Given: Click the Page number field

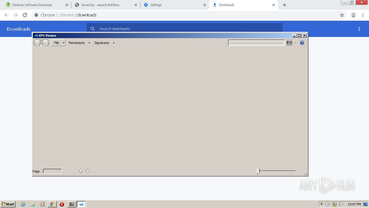Looking at the screenshot, I should click(x=52, y=171).
